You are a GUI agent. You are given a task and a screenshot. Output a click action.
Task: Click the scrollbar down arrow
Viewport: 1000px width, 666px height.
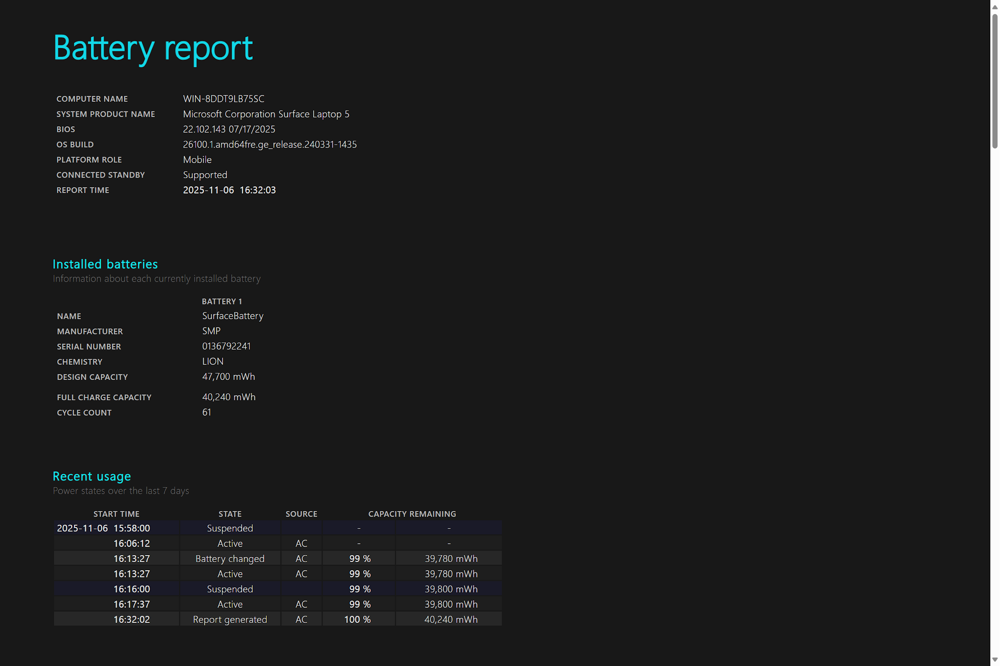[995, 660]
